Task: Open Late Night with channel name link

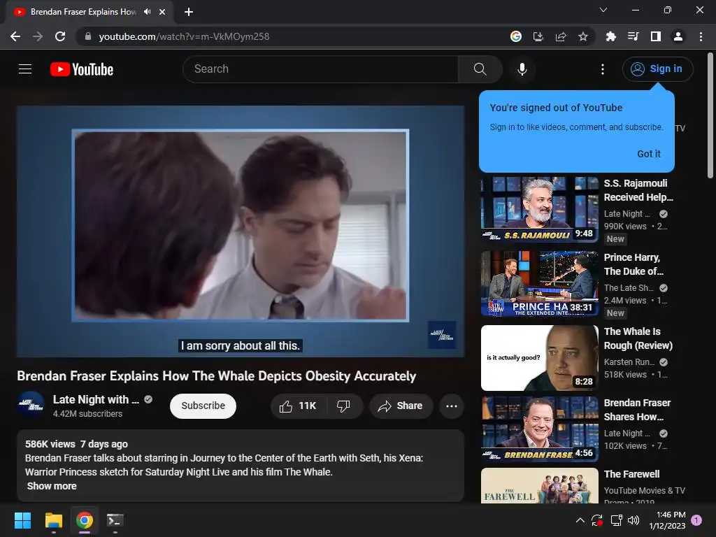Action: [x=96, y=399]
